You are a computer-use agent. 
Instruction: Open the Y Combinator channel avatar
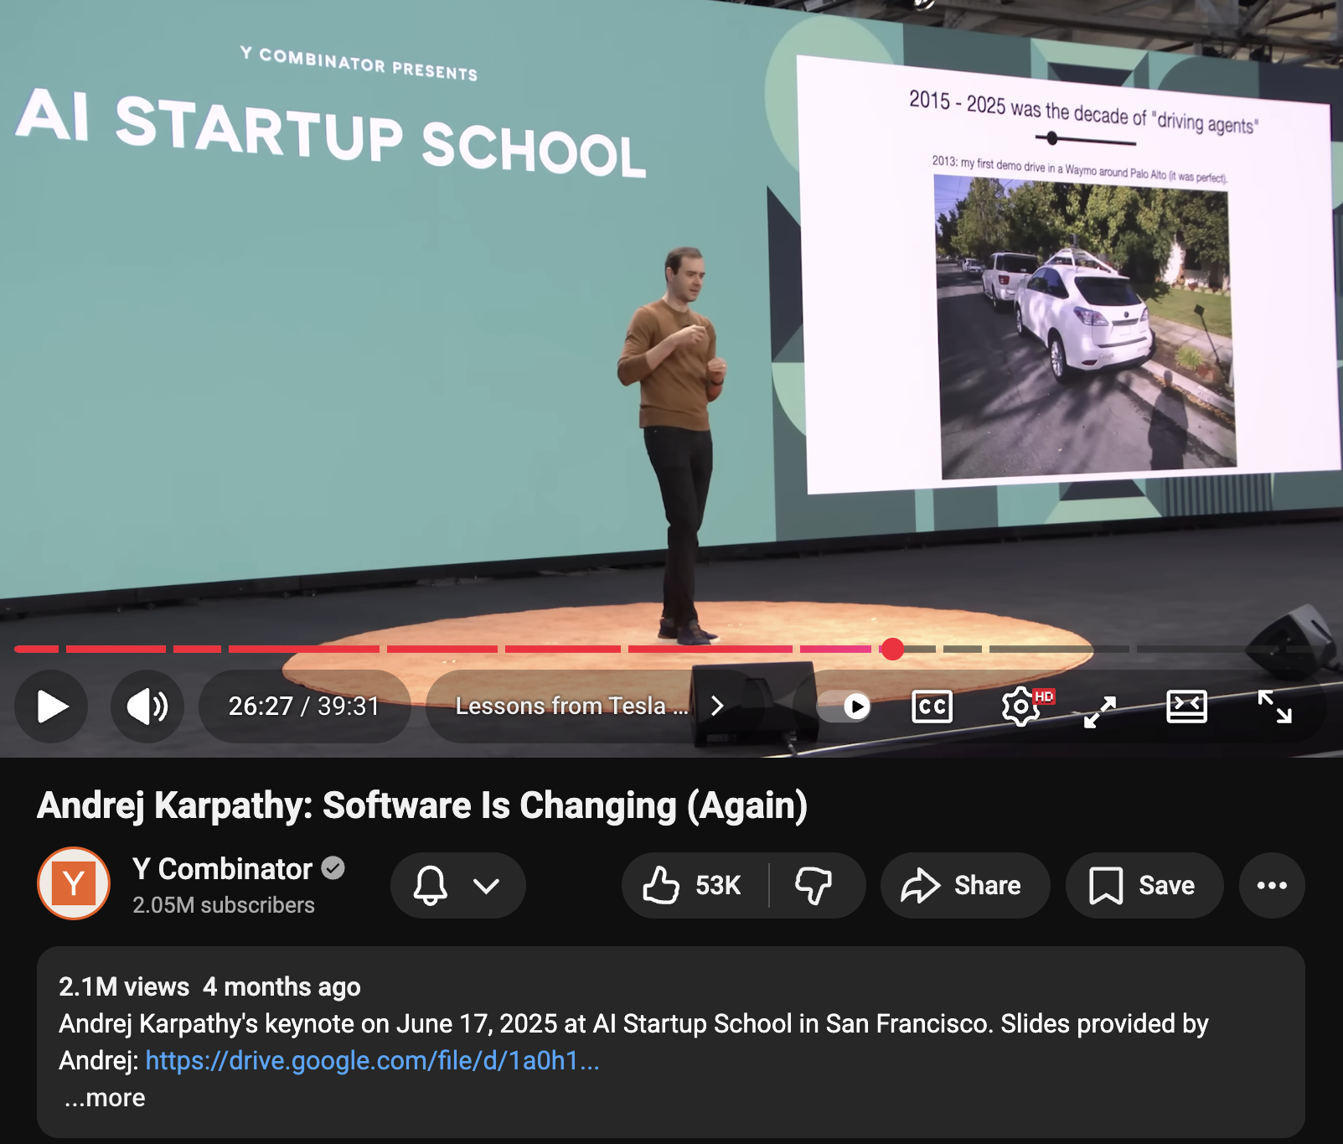tap(74, 883)
